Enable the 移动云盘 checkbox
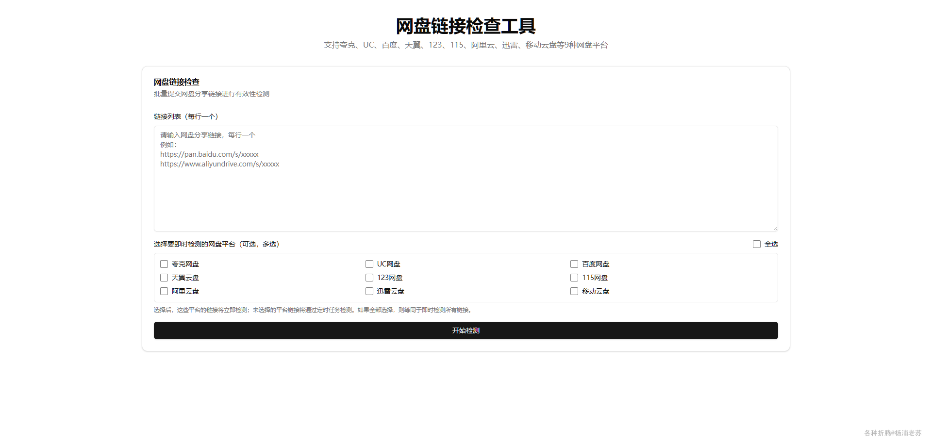 pos(574,291)
